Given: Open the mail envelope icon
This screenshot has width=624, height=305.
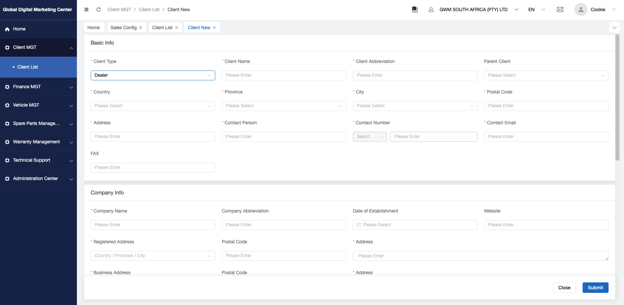Looking at the screenshot, I should coord(560,10).
